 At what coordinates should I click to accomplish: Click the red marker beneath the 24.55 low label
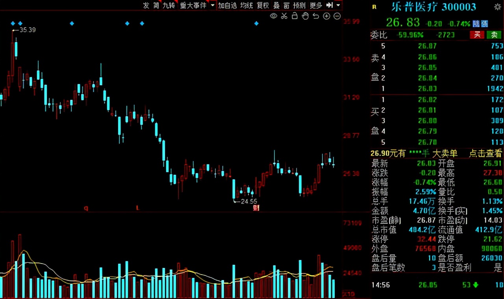(x=256, y=207)
